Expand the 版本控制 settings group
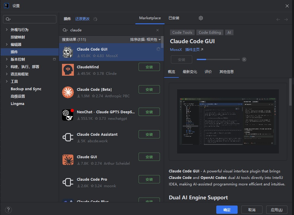Image resolution: width=294 pixels, height=215 pixels. click(7, 59)
